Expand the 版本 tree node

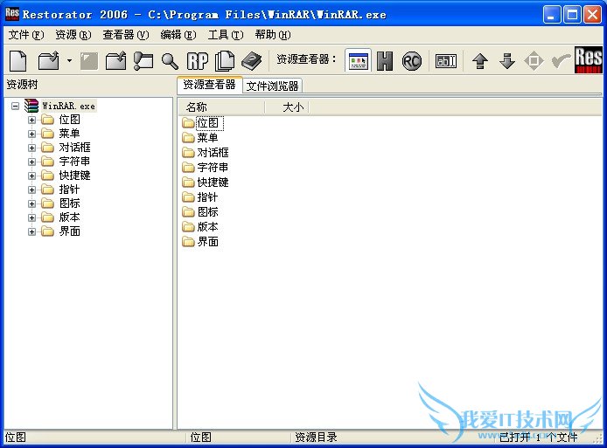31,217
